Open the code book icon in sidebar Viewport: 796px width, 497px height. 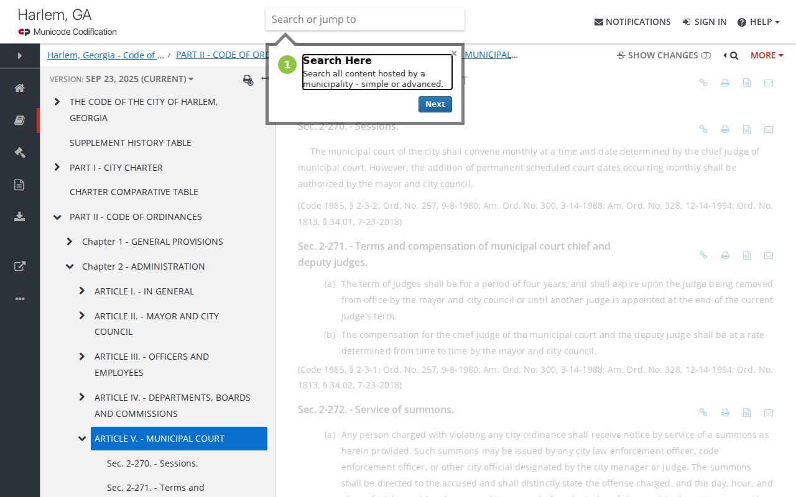tap(20, 120)
